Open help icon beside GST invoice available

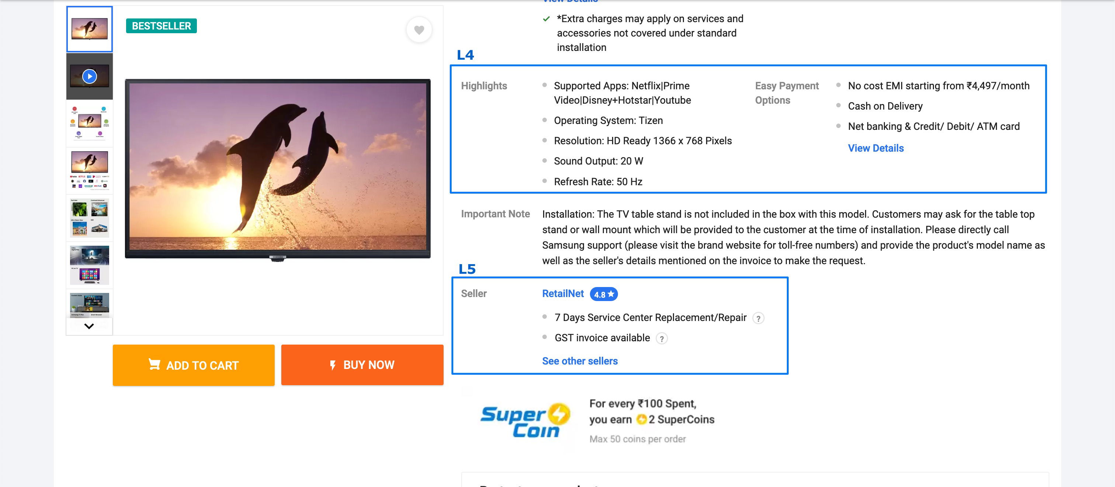pyautogui.click(x=661, y=339)
